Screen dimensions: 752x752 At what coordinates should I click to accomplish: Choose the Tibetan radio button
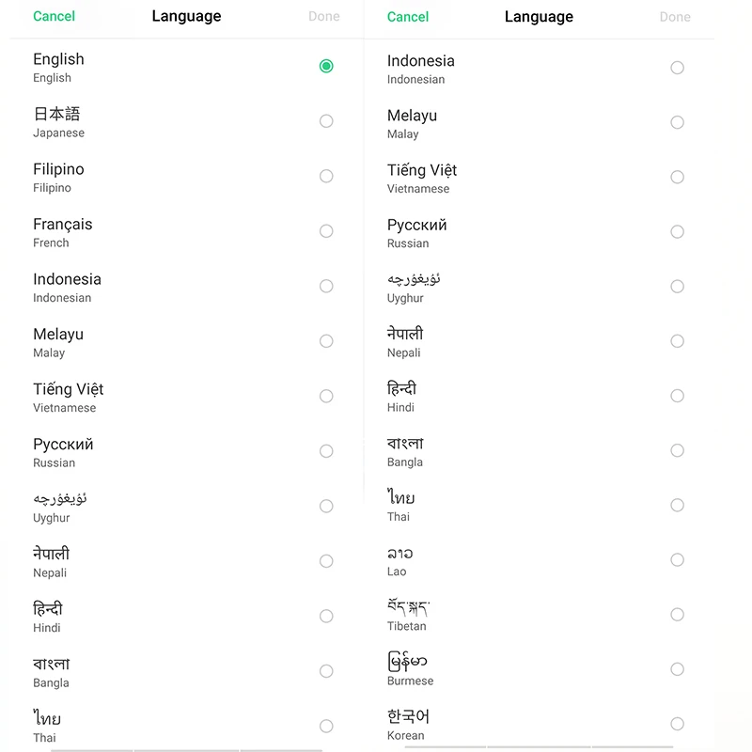pos(677,615)
